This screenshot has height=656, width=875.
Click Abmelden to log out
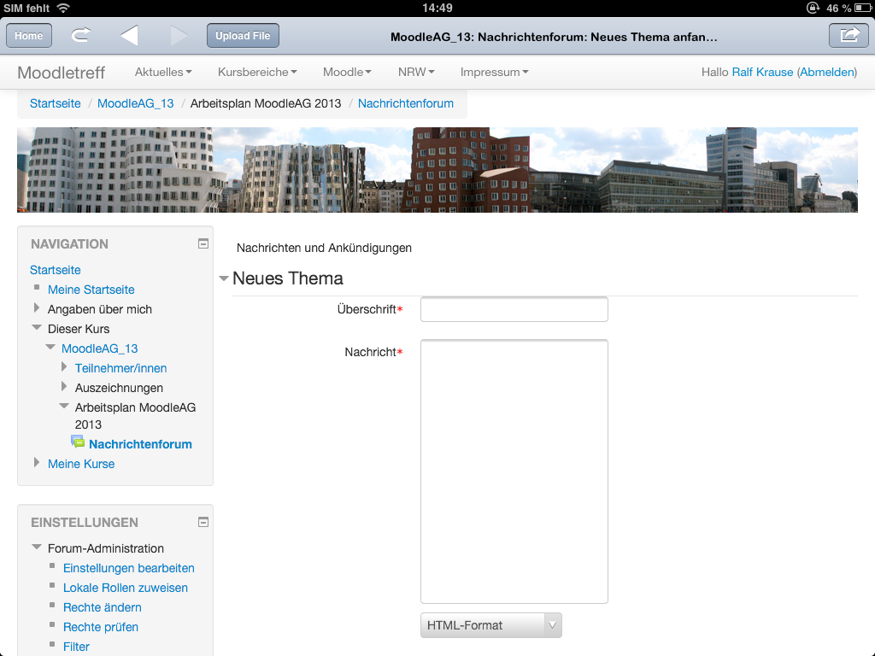[827, 72]
